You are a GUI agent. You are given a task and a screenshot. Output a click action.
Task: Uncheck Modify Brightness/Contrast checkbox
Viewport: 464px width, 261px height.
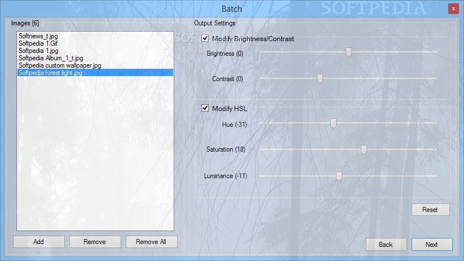[x=205, y=38]
